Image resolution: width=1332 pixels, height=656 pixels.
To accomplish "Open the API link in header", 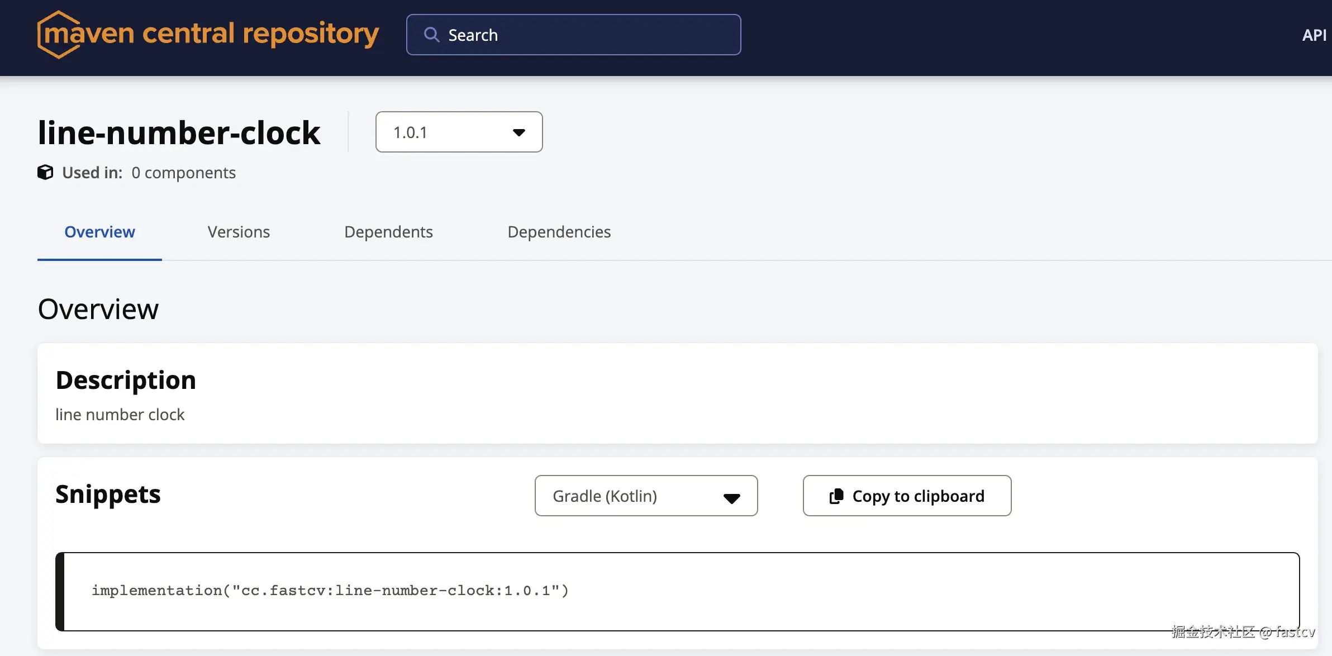I will pyautogui.click(x=1314, y=35).
